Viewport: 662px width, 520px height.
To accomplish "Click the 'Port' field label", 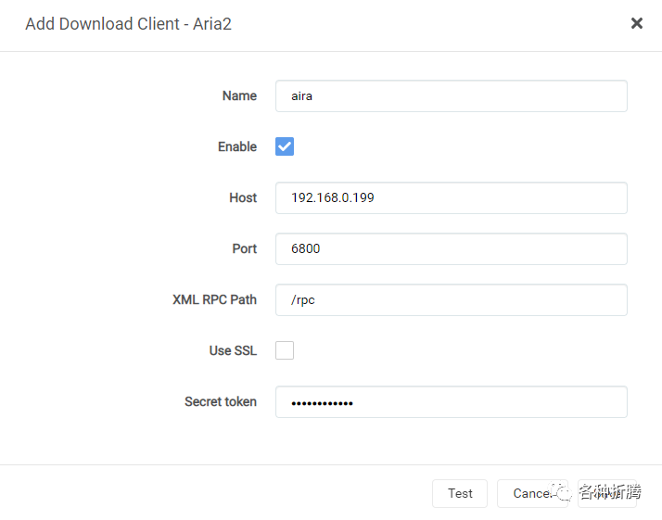I will pyautogui.click(x=244, y=248).
